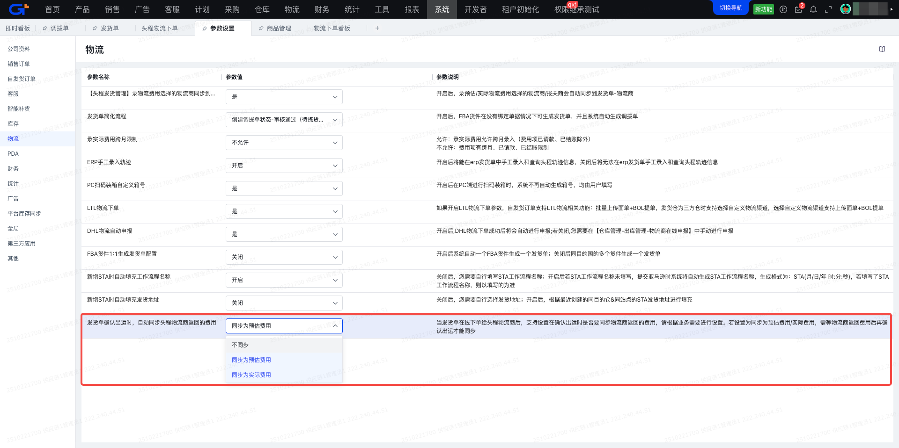
Task: Open the 财务 top menu
Action: coord(322,9)
